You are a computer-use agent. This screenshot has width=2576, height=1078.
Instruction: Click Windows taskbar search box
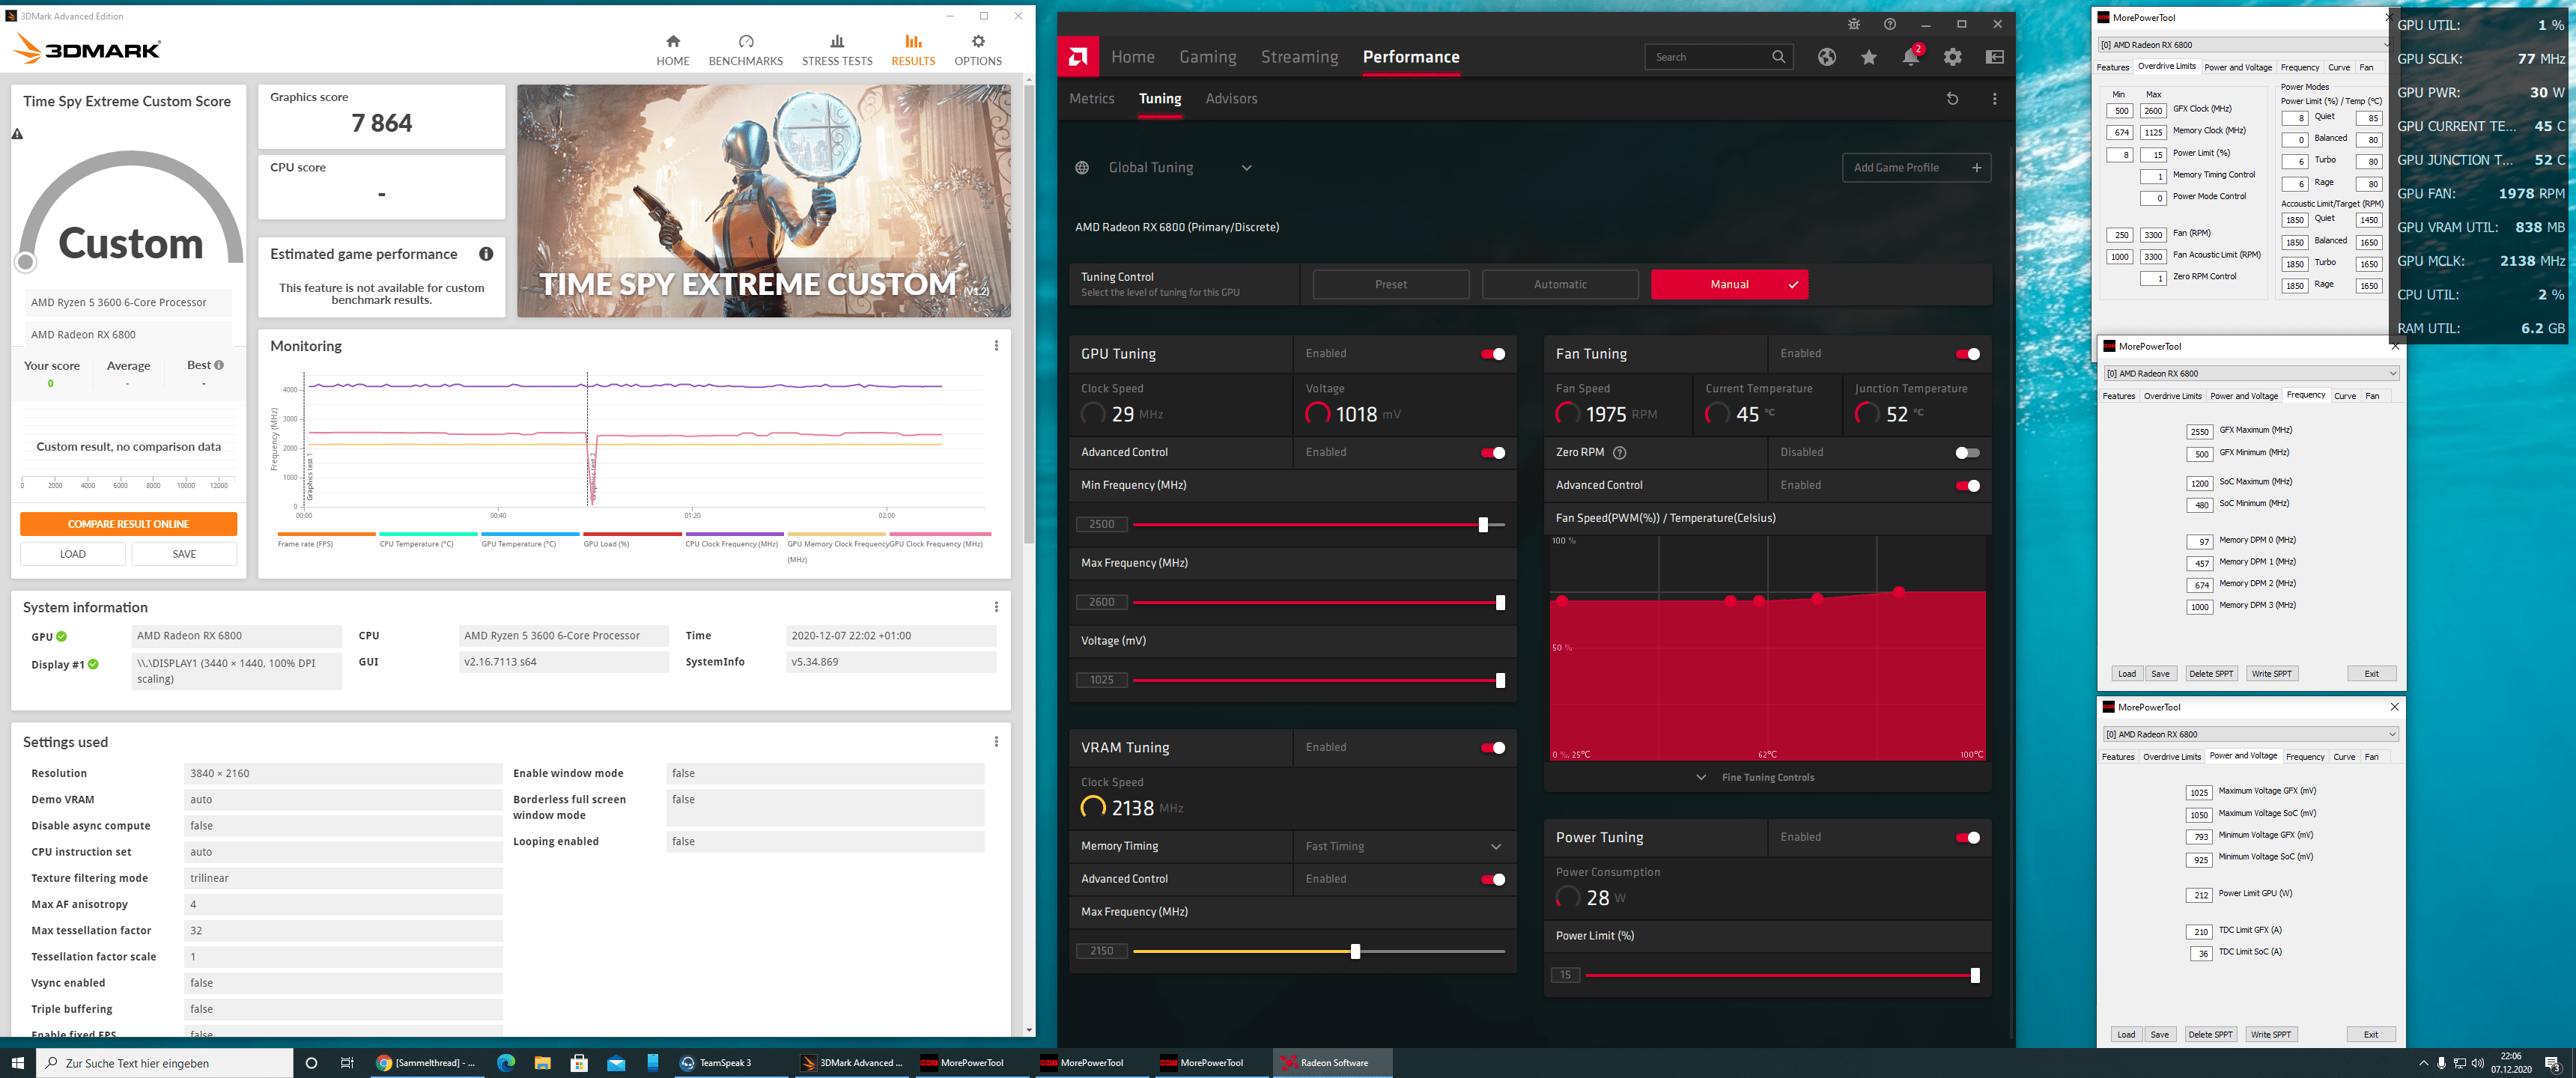(x=165, y=1063)
